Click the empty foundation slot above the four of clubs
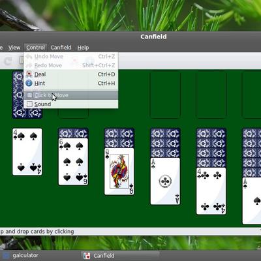Viewport: 261px width, 261px height. tap(211, 95)
